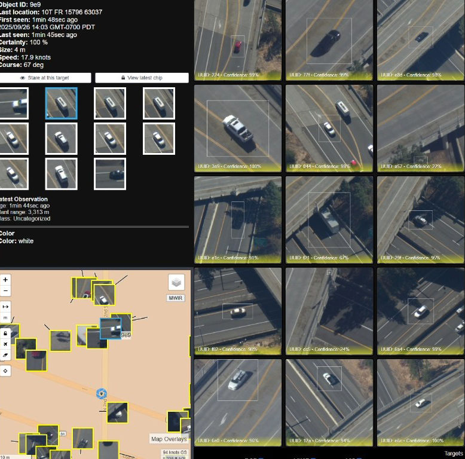View latest chip button
This screenshot has height=459, width=465.
[x=142, y=78]
